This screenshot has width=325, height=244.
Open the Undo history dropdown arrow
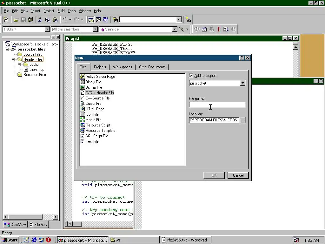coord(70,20)
